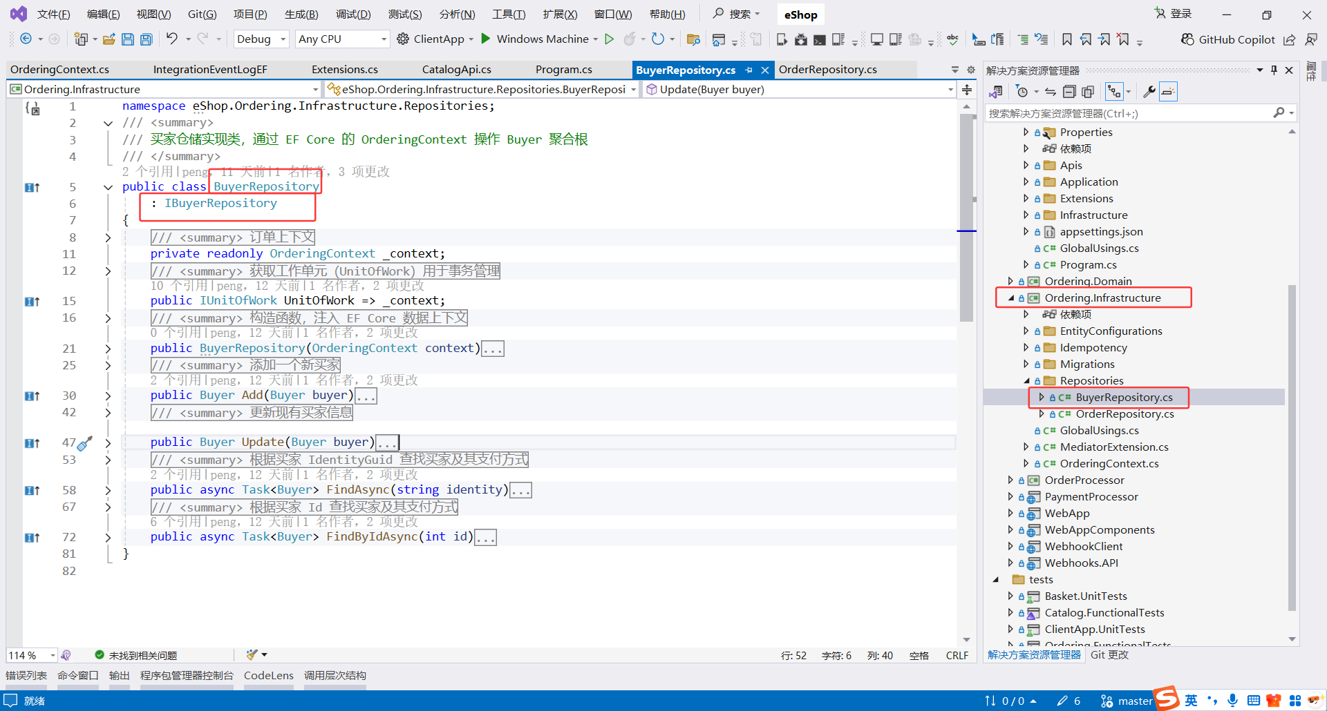Jump to the previous bookmark
This screenshot has width=1327, height=711.
pos(1086,39)
